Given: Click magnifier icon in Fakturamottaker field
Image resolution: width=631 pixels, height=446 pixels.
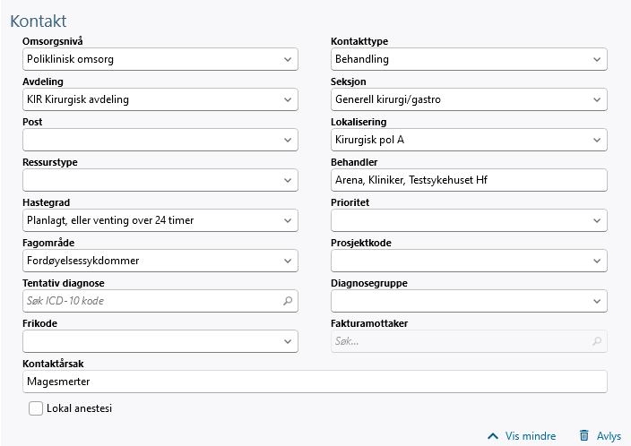Looking at the screenshot, I should (x=597, y=341).
